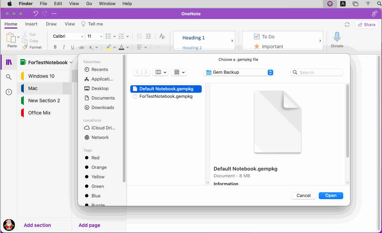382x233 pixels.
Task: Click the Share button
Action: point(367,24)
